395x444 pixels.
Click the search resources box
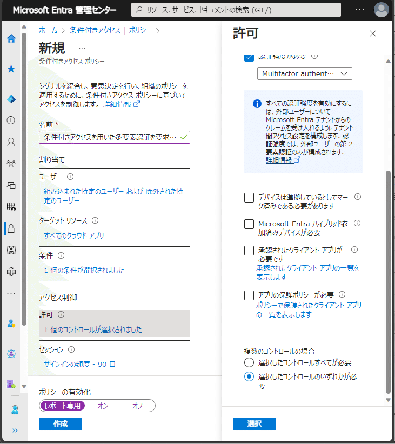point(236,10)
